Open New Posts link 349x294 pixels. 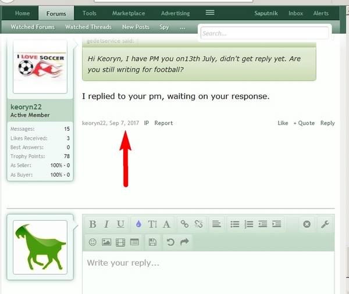tap(136, 27)
